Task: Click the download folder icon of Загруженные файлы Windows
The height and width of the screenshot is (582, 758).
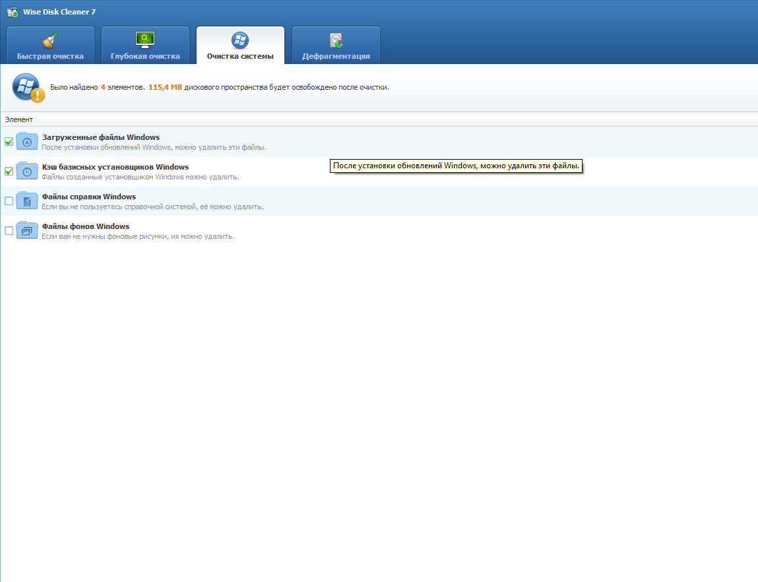Action: click(27, 141)
